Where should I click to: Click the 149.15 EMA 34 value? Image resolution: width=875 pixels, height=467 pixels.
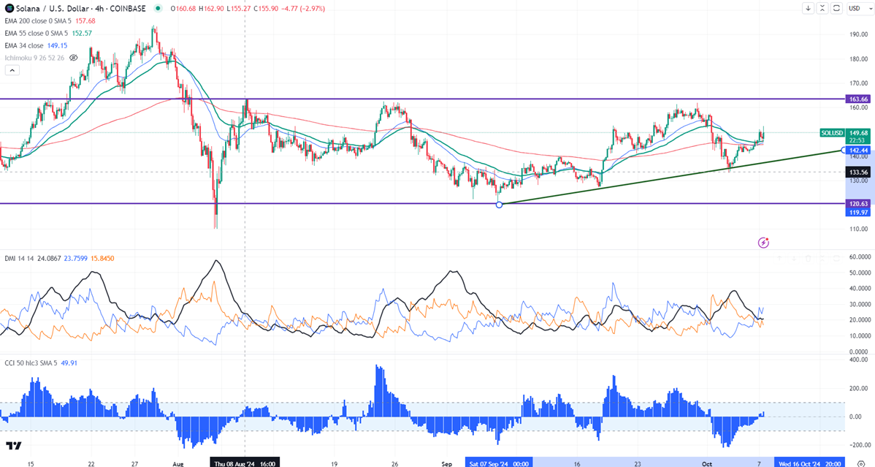pyautogui.click(x=57, y=45)
